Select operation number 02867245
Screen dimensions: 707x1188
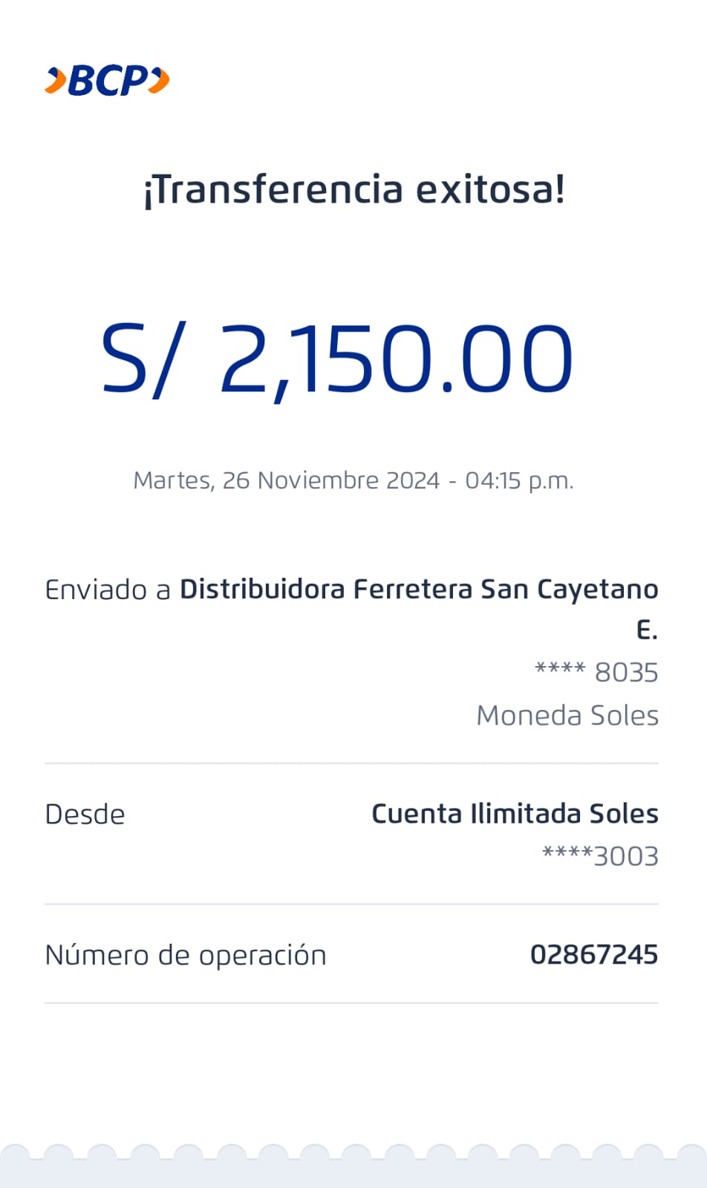[x=594, y=954]
